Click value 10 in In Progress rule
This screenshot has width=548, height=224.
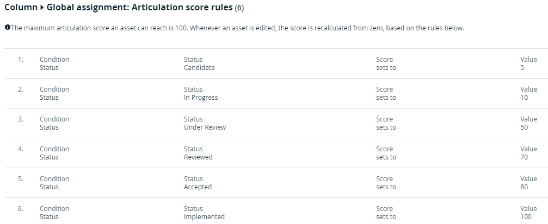click(524, 98)
